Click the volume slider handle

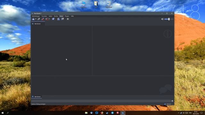coord(169,19)
